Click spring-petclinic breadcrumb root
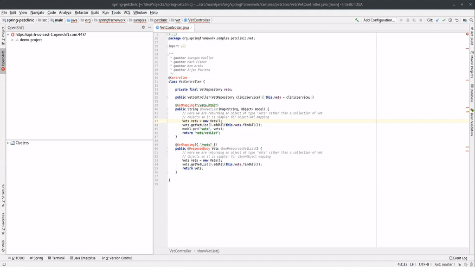 [x=19, y=20]
